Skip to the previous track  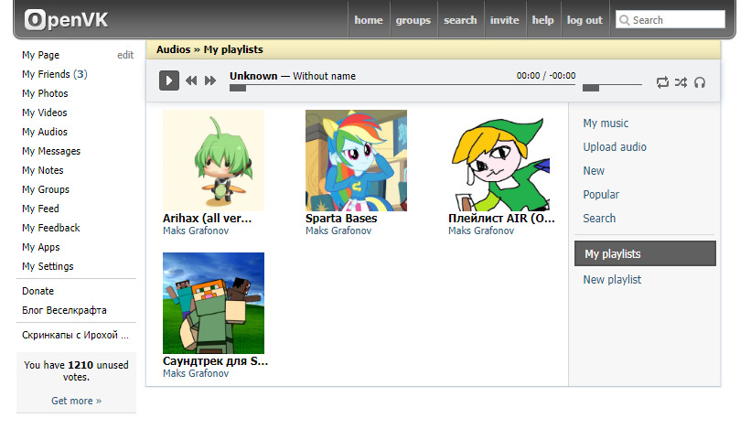[191, 80]
